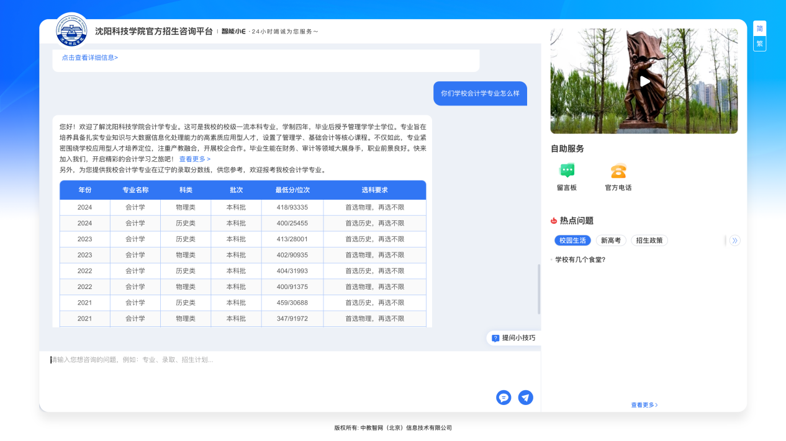Image resolution: width=786 pixels, height=441 pixels.
Task: Click the Shenyang university logo emblem
Action: [x=72, y=30]
